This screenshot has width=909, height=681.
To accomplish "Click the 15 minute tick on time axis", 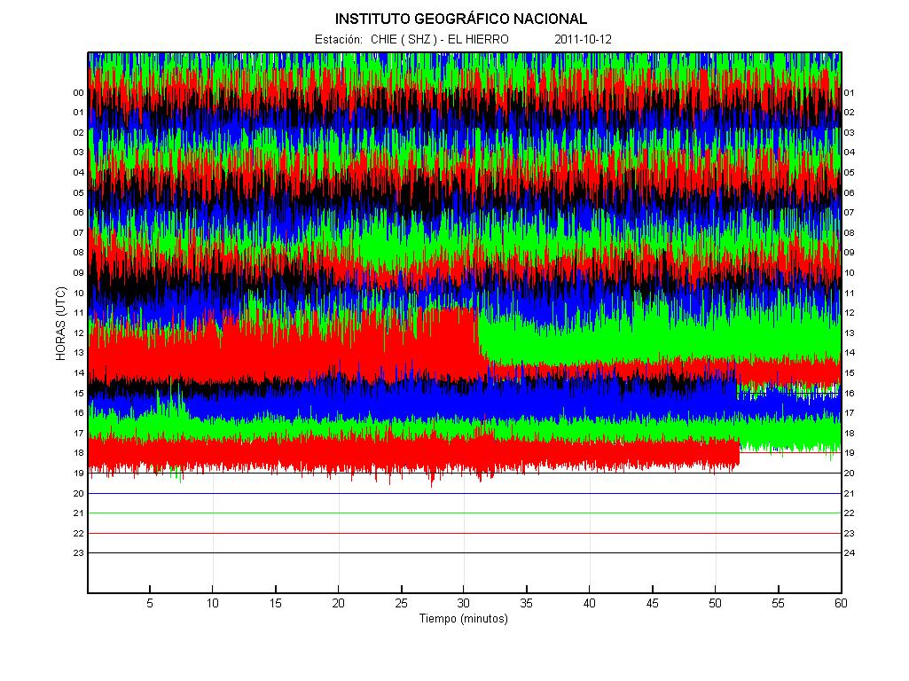I will pyautogui.click(x=276, y=603).
